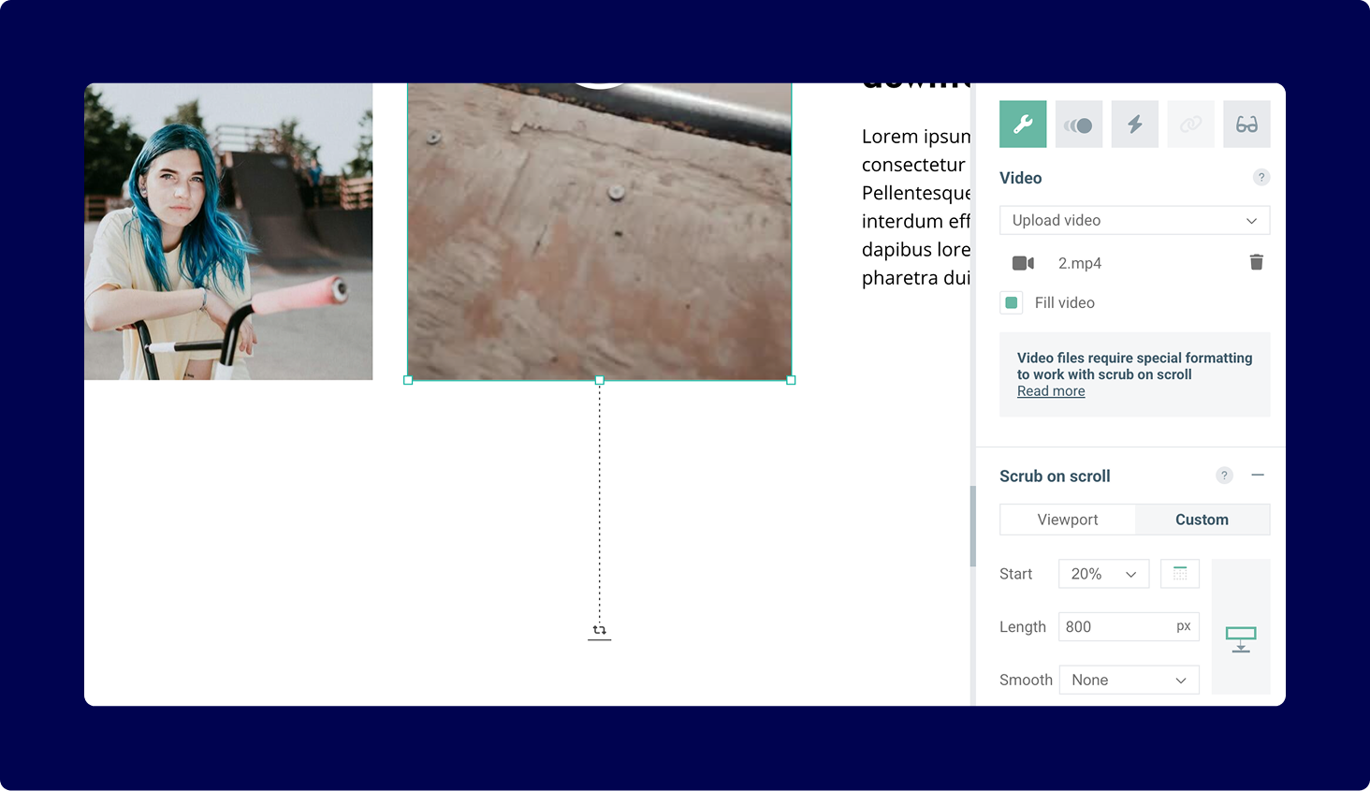This screenshot has height=791, width=1370.
Task: Click the scrub end loop marker on canvas
Action: point(600,632)
